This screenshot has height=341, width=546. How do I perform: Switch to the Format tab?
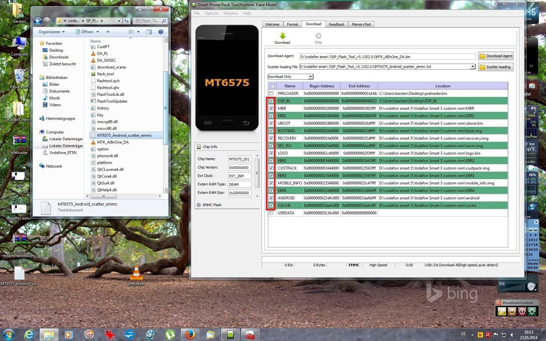point(292,24)
